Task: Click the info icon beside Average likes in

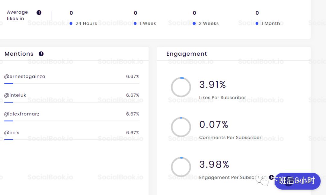Action: 39,13
